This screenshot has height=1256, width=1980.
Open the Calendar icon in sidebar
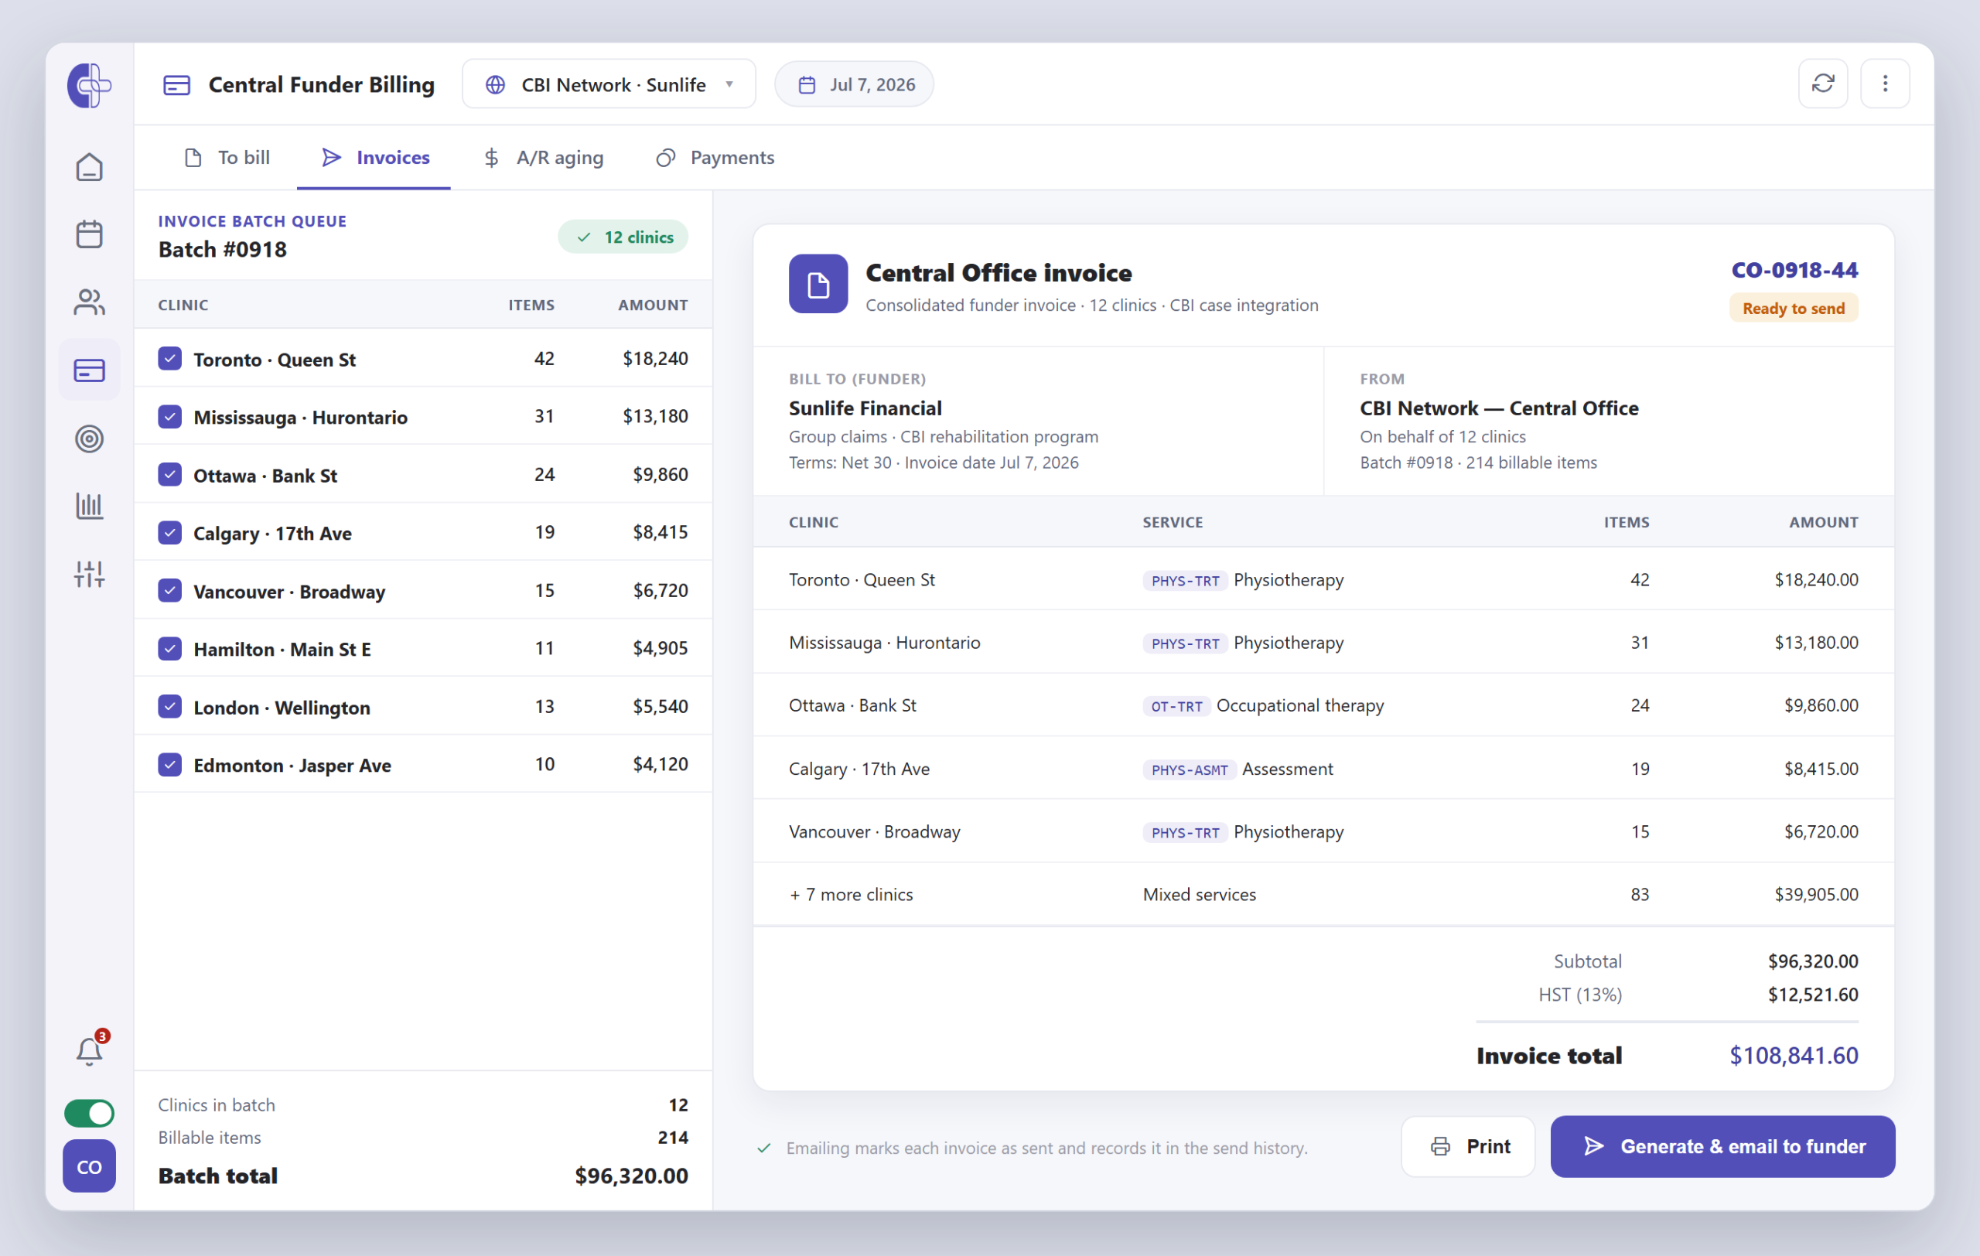click(x=89, y=234)
